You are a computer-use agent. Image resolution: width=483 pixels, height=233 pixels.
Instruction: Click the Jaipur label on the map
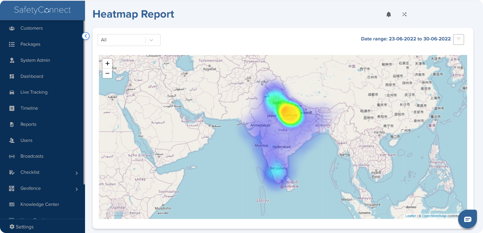point(272,116)
